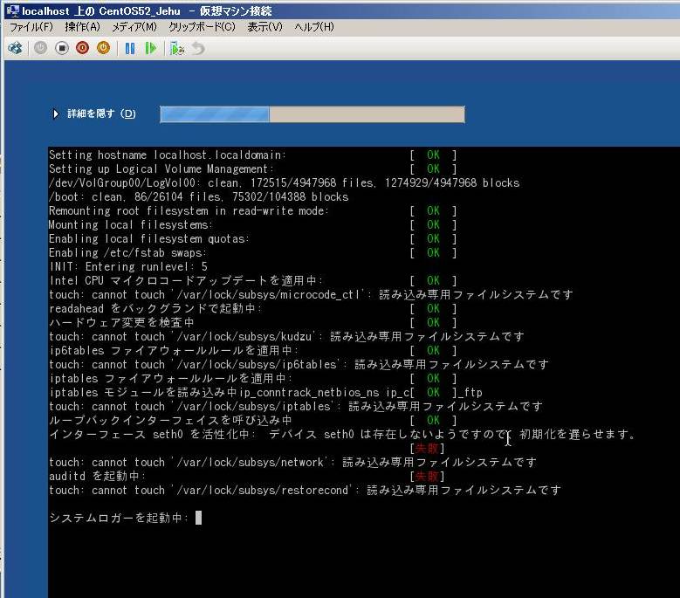
Task: Collapse boot details with triangle arrow
Action: (56, 114)
